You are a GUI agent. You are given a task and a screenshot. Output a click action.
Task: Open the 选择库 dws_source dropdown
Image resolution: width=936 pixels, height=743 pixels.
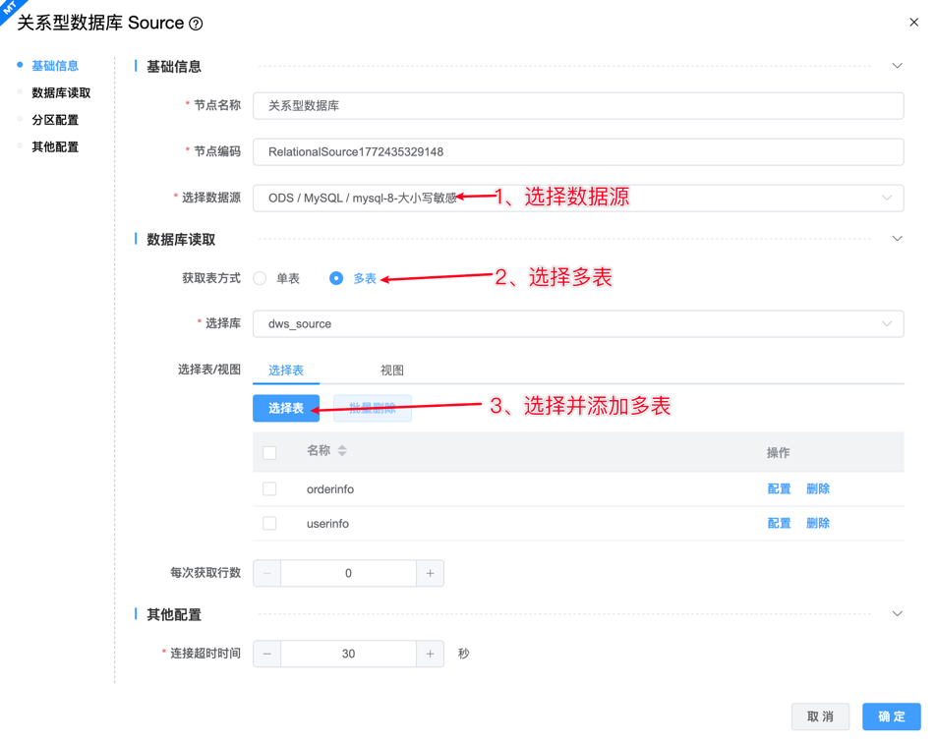pos(578,323)
